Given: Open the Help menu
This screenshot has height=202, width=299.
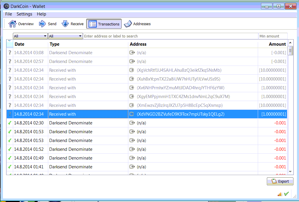Looking at the screenshot, I should (x=42, y=14).
